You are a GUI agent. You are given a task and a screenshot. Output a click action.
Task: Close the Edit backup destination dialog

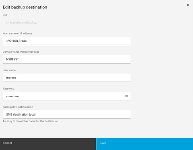188,5
